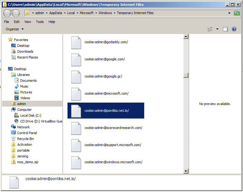Image resolution: width=243 pixels, height=192 pixels.
Task: Select the Network icon in tree
Action: click(13, 127)
